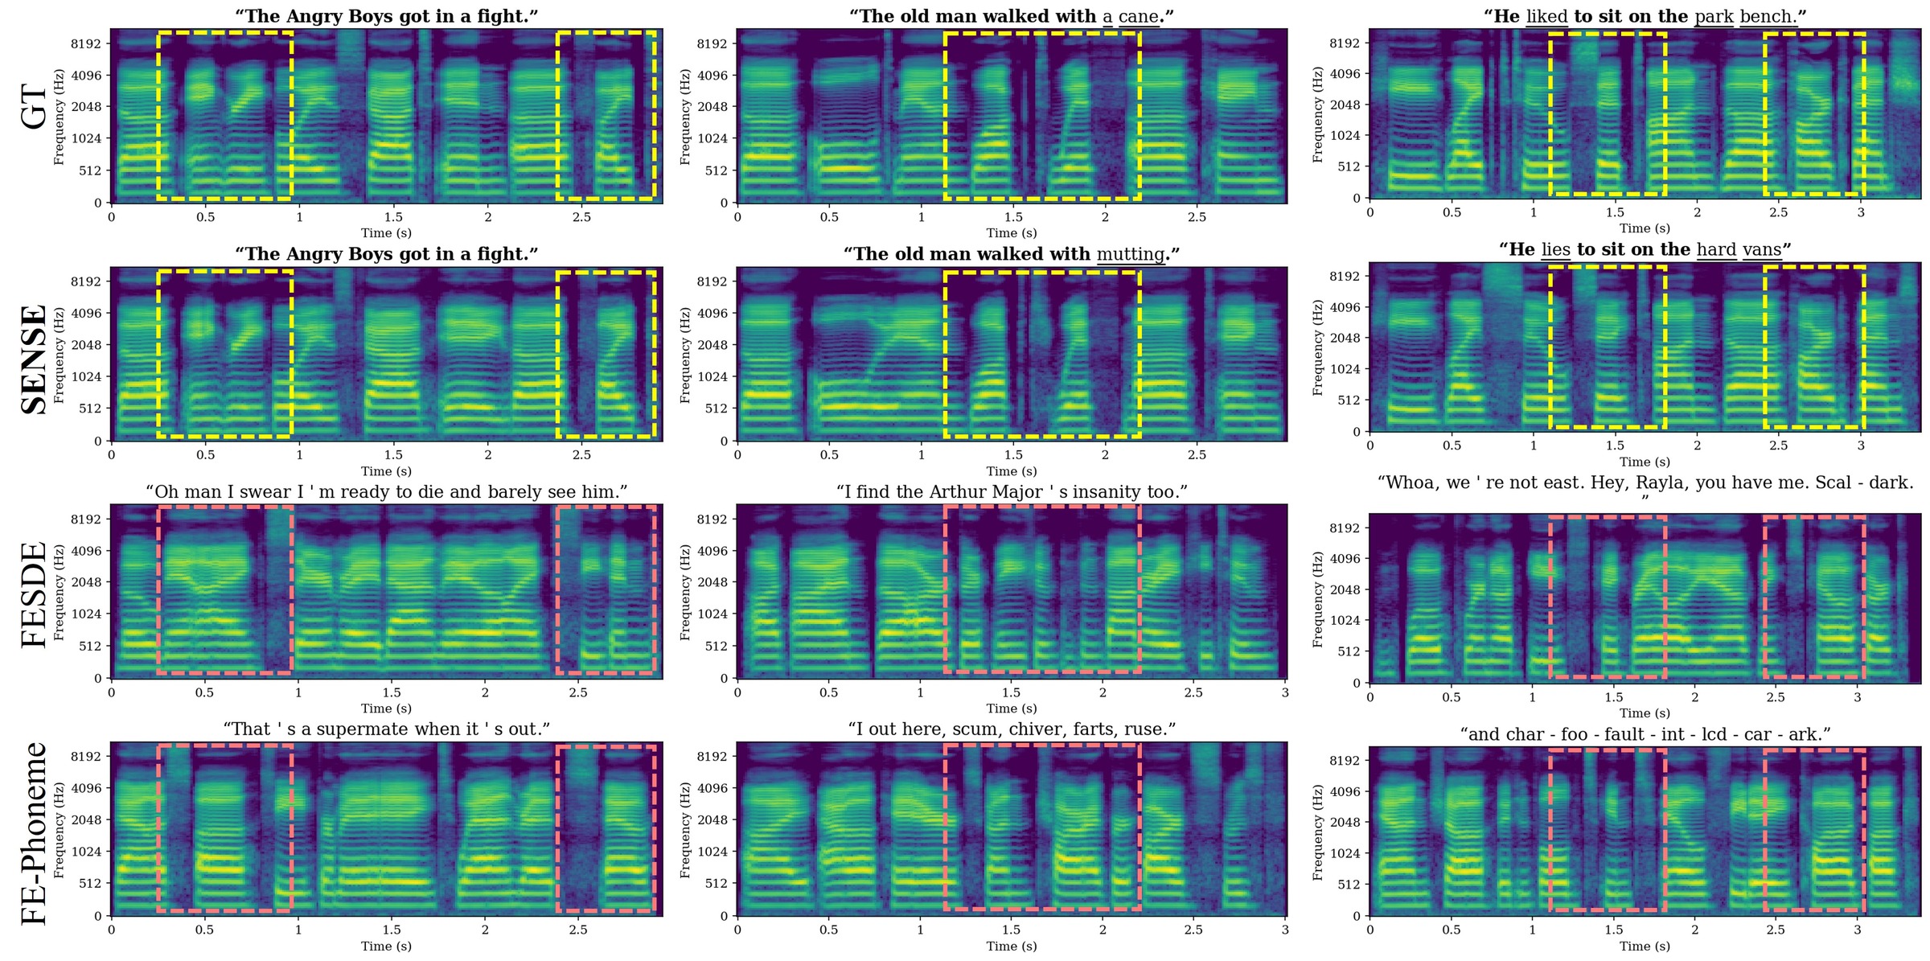This screenshot has width=1930, height=961.
Task: Click the title "I out here, scum, chiver, farts, ruse."
Action: pos(1012,729)
